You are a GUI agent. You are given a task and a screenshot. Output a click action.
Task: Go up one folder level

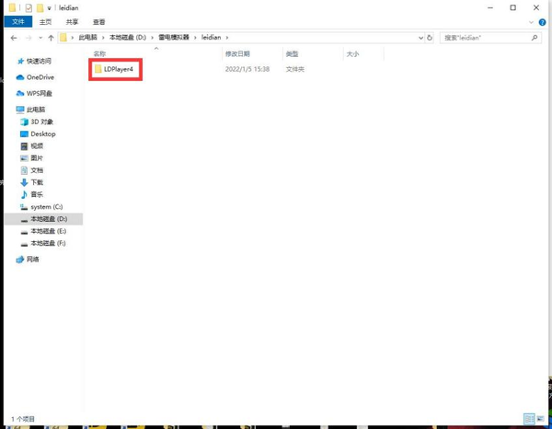pos(51,38)
